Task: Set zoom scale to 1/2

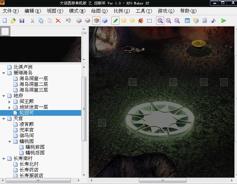Action: (168, 21)
